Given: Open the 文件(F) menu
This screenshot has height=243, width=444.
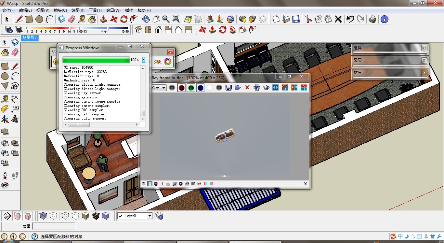Looking at the screenshot, I should click(x=8, y=10).
